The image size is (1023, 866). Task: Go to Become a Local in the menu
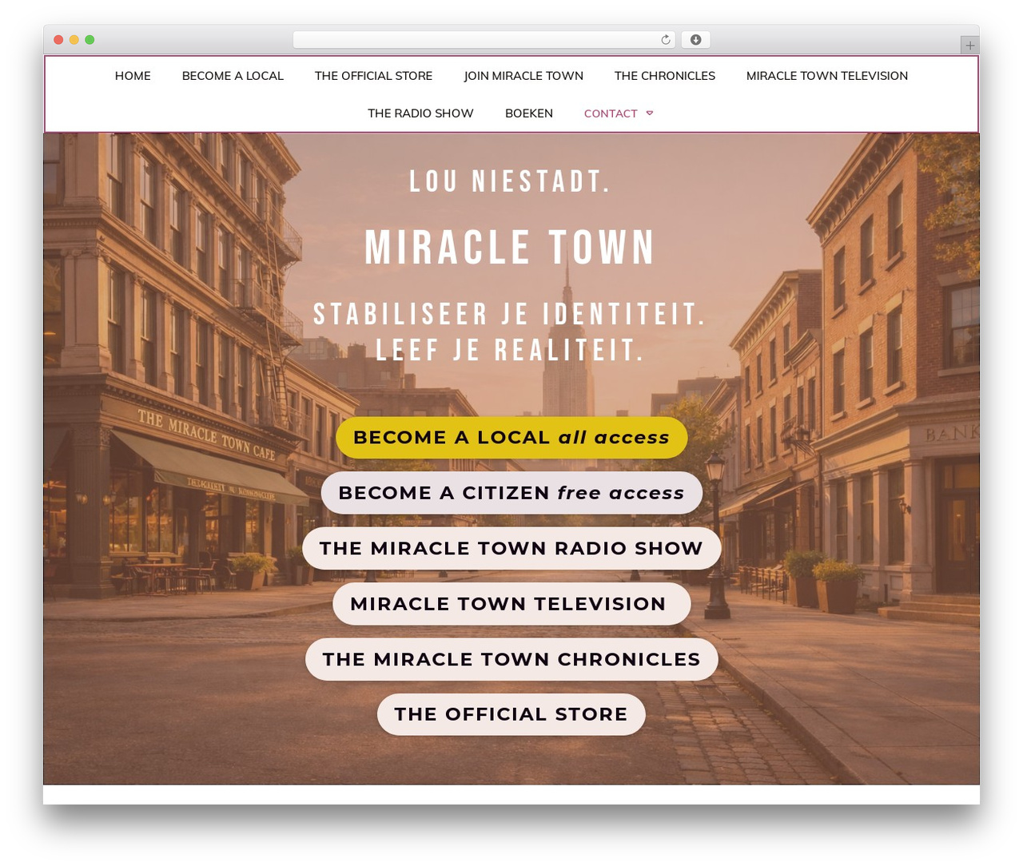[233, 76]
